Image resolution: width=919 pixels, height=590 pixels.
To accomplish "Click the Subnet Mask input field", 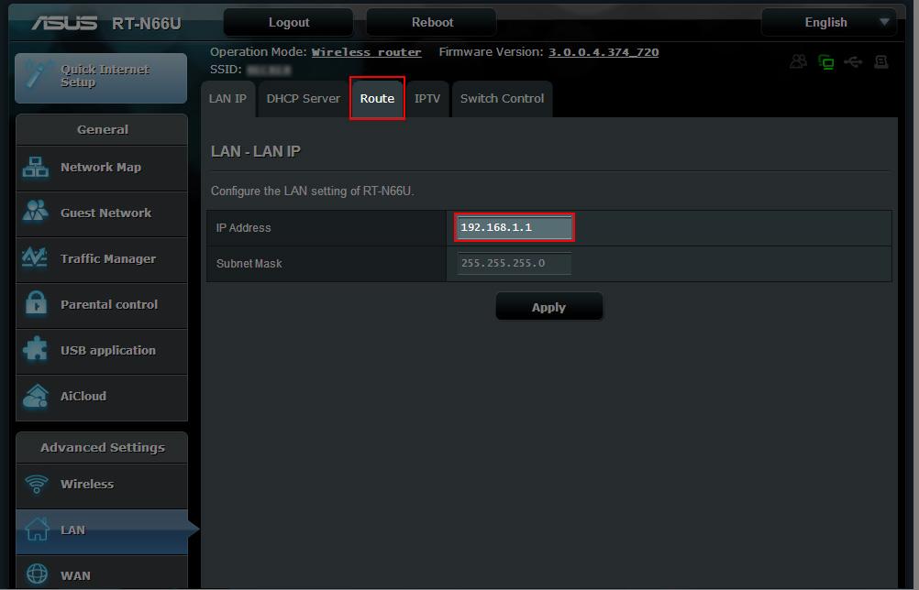I will point(514,264).
